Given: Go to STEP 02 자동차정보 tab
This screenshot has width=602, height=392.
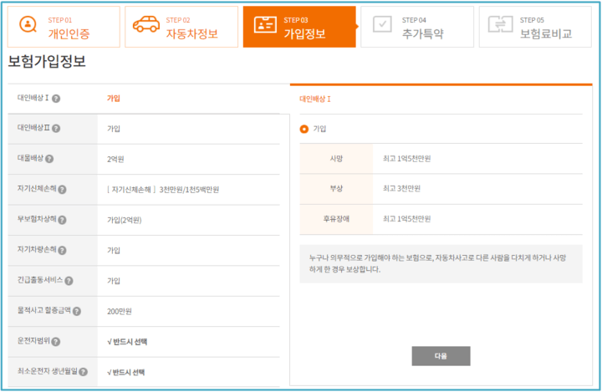Looking at the screenshot, I should [x=181, y=27].
